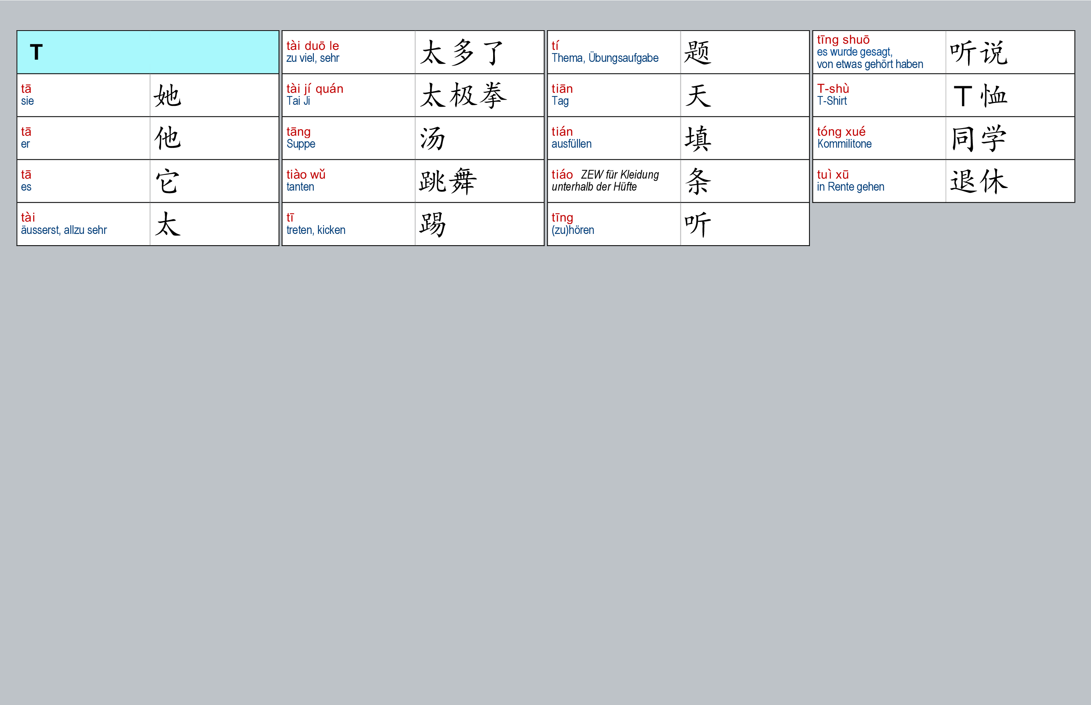Click the T-shù T-Shirt text cell
Viewport: 1091px width, 705px height.
point(833,95)
